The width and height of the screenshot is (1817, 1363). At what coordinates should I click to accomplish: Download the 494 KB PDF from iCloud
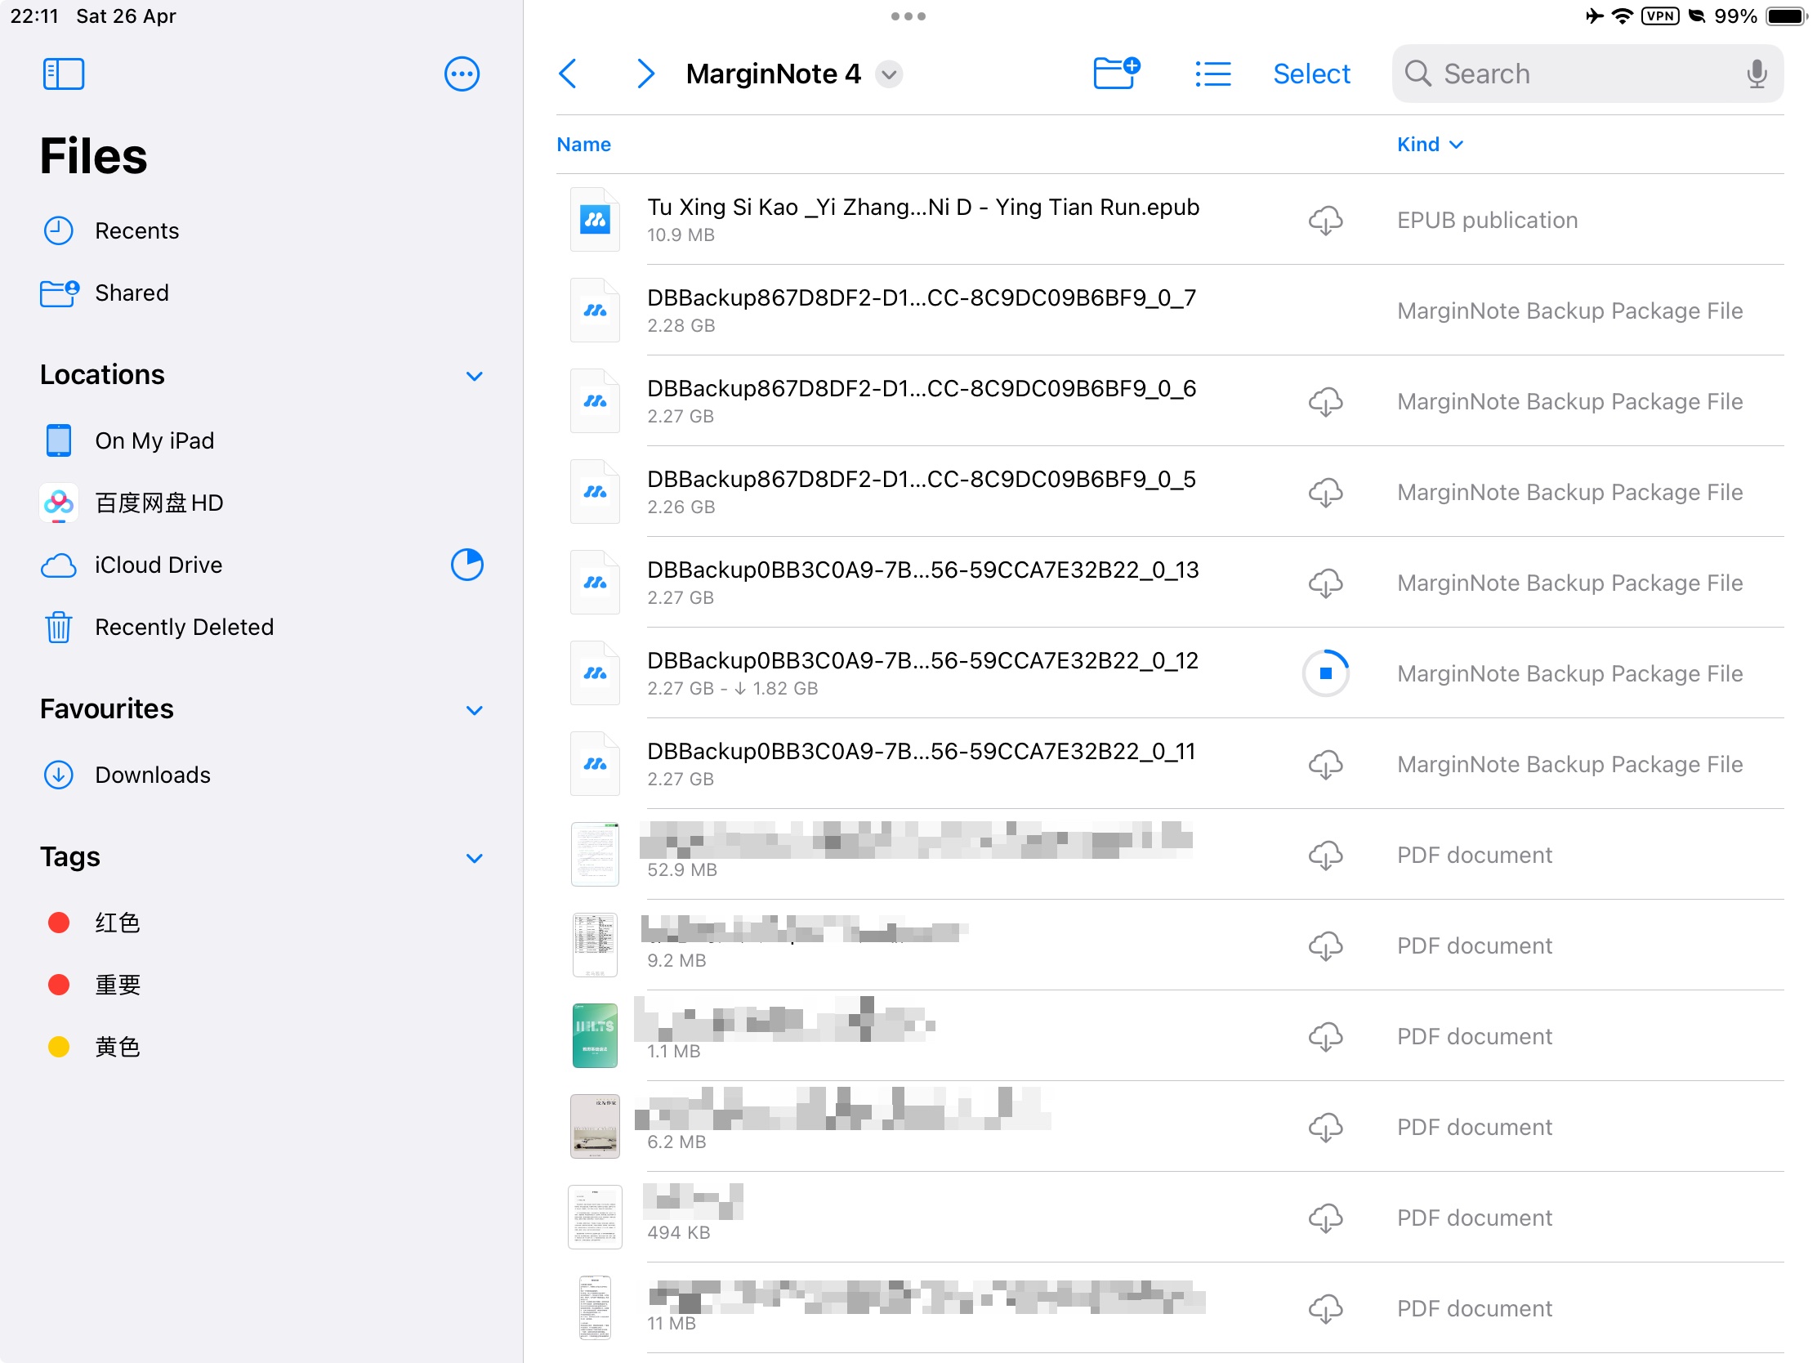(x=1325, y=1218)
